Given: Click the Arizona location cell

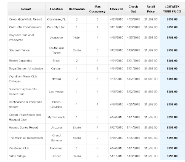Looking at the screenshot, I should 56,128.
